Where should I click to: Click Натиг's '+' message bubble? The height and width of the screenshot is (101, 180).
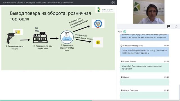click(145, 82)
